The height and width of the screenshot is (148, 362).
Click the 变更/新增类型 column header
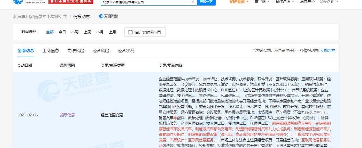(x=113, y=65)
